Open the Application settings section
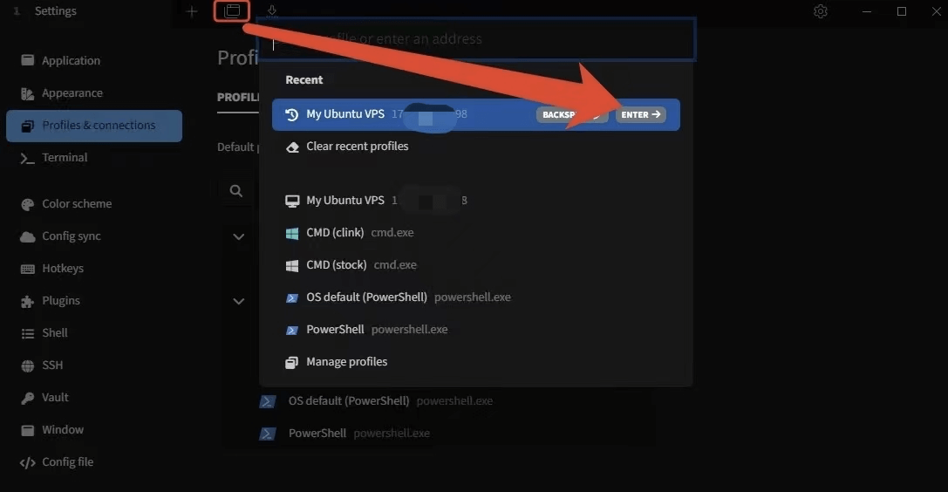The image size is (948, 492). click(x=93, y=60)
